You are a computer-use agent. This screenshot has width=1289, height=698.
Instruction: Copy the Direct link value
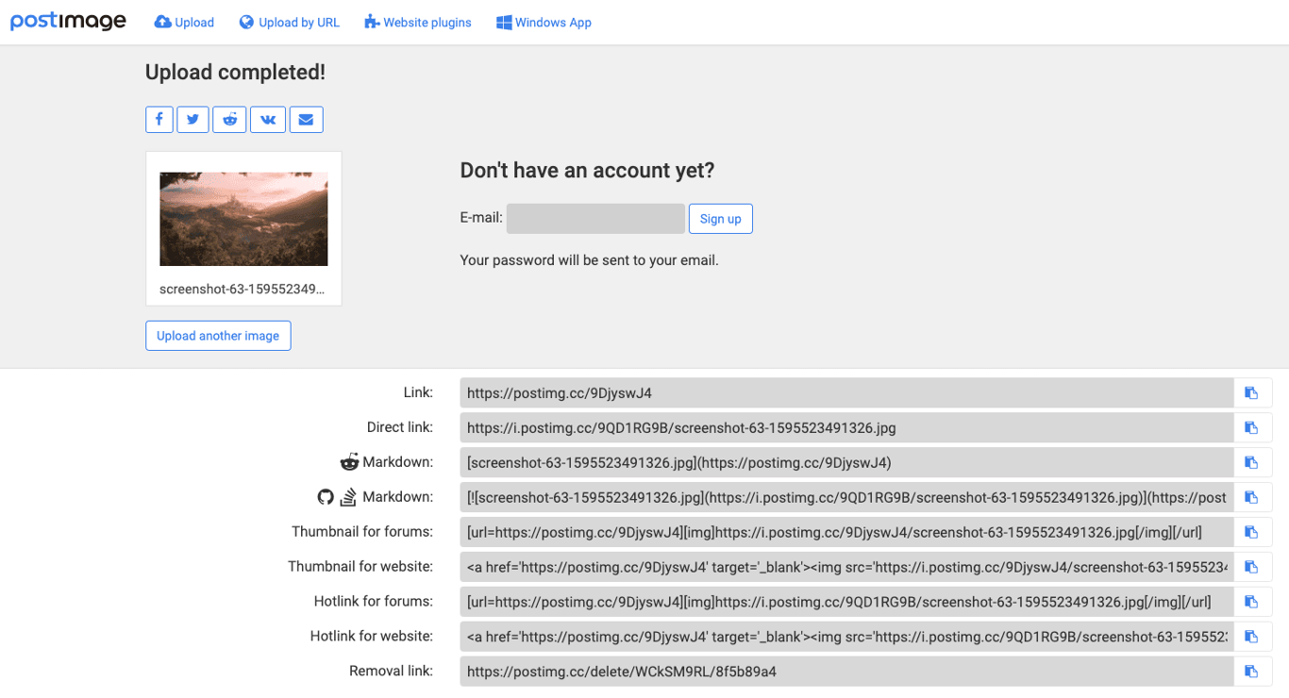point(1252,428)
